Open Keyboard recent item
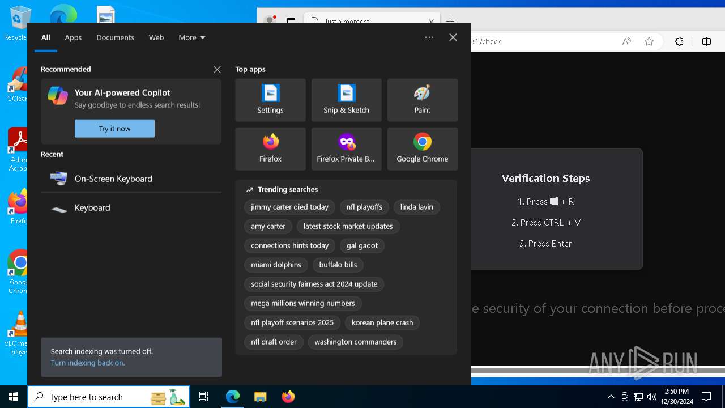The width and height of the screenshot is (725, 408). [131, 208]
